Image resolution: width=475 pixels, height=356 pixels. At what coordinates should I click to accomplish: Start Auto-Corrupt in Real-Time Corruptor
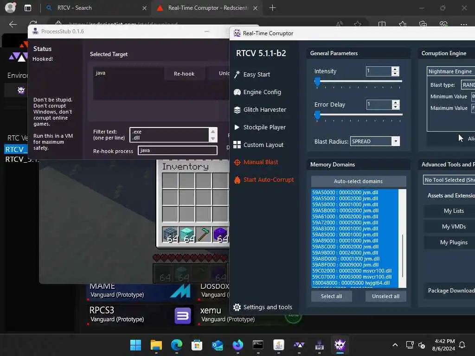(x=264, y=179)
